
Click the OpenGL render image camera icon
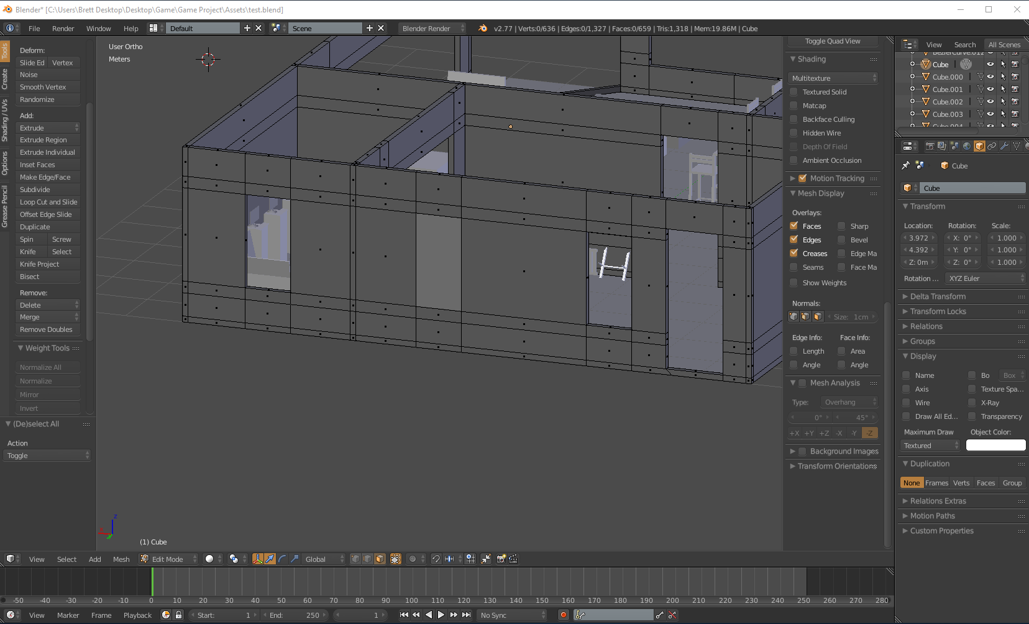501,559
